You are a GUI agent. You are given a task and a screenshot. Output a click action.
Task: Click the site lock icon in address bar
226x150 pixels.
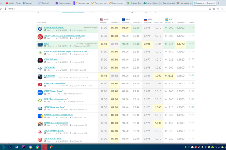(6, 9)
